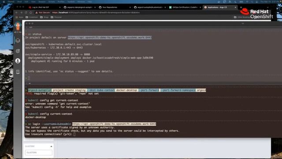282x159 pixels.
Task: Switch to GitOps Certification Codefresh tab
Action: pyautogui.click(x=185, y=8)
